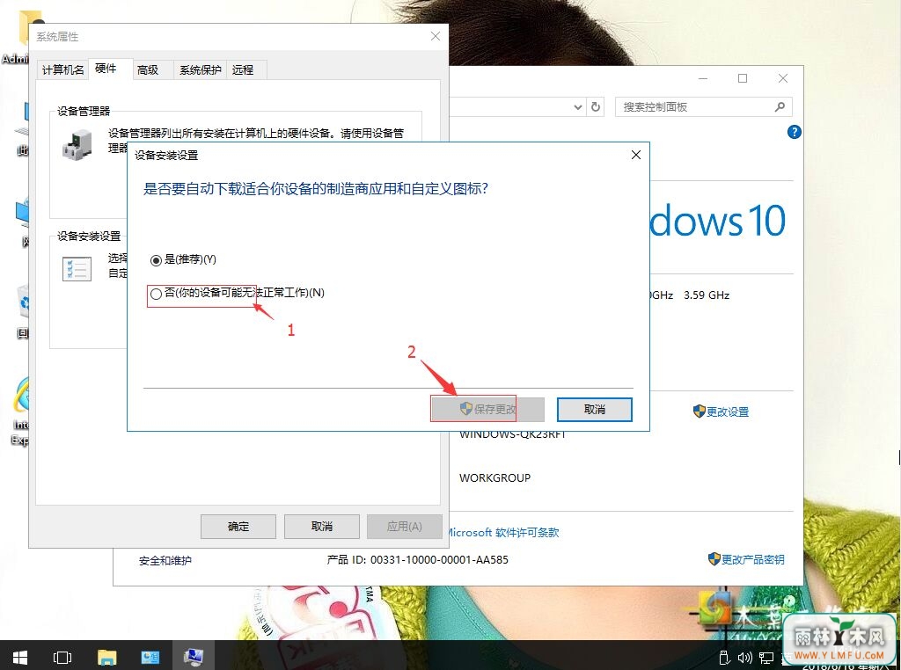This screenshot has width=901, height=670.
Task: Open the 更改设置 link
Action: point(728,411)
